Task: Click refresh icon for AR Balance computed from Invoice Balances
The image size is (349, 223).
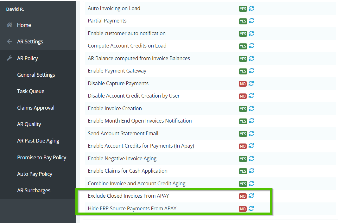Action: pyautogui.click(x=251, y=59)
